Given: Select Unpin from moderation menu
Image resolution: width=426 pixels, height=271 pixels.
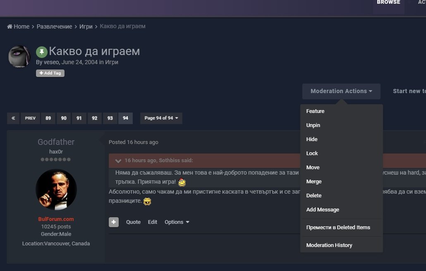Looking at the screenshot, I should click(x=313, y=125).
